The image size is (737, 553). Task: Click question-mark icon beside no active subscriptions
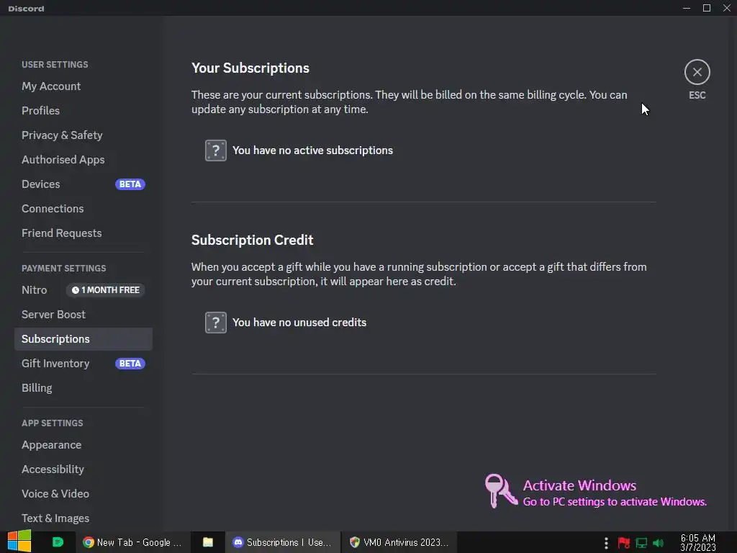[216, 150]
